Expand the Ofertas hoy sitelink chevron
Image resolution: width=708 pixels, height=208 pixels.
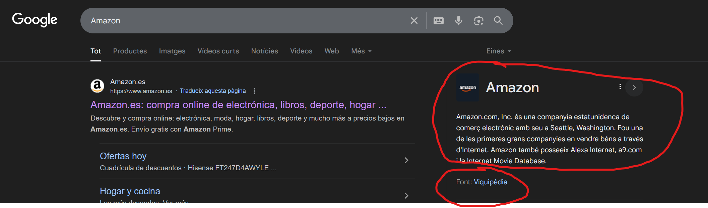click(x=406, y=160)
